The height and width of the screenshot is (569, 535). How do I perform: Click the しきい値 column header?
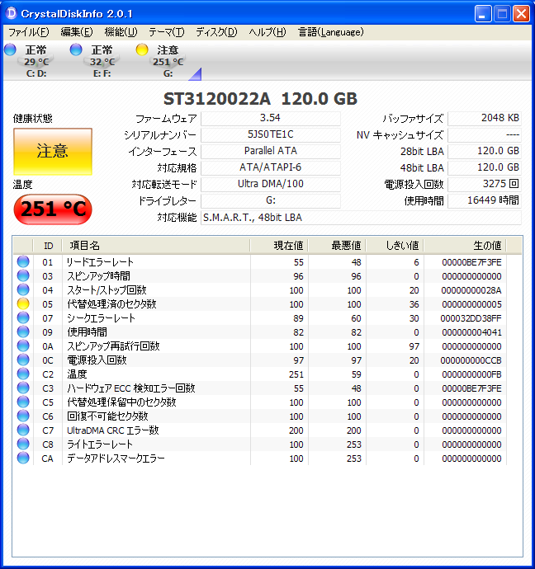point(395,246)
